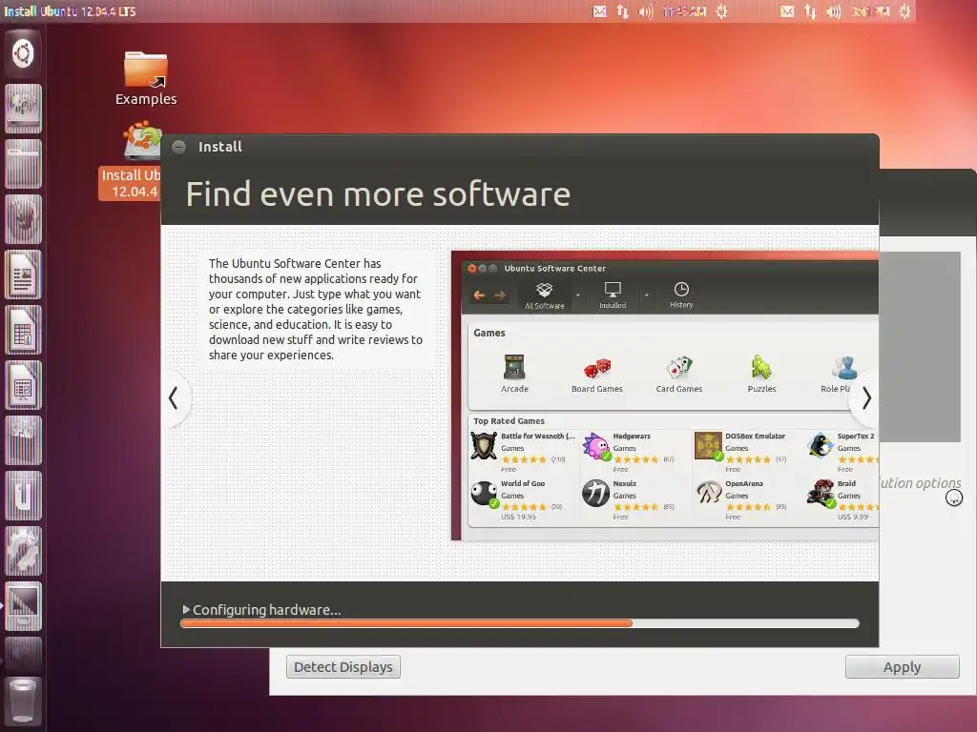The width and height of the screenshot is (977, 732).
Task: Click All Software in the slide screenshot
Action: click(x=545, y=295)
